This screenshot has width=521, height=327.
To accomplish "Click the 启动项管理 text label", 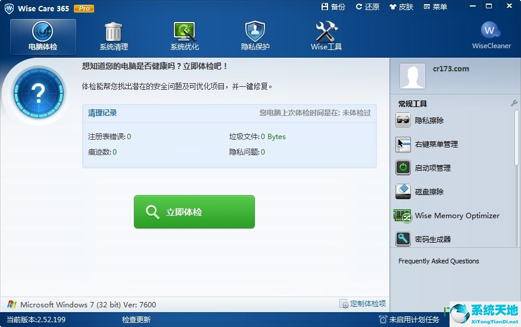I will click(x=433, y=168).
